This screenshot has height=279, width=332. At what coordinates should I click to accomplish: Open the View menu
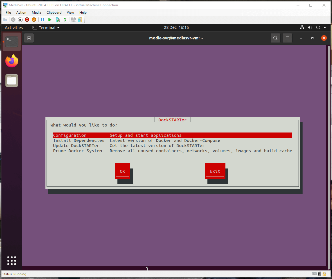pos(70,13)
